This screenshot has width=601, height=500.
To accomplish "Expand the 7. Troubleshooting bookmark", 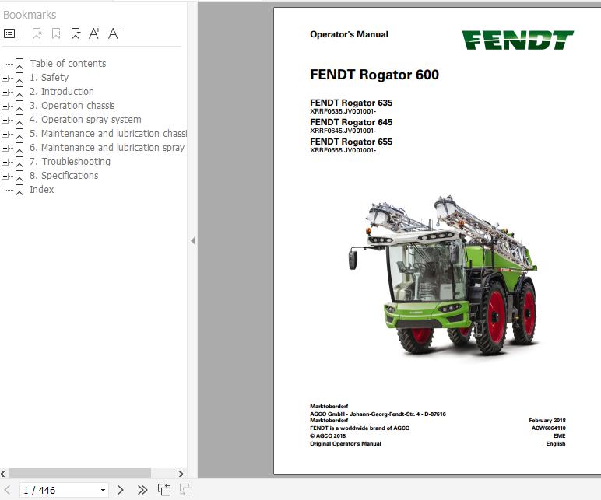I will (x=5, y=162).
